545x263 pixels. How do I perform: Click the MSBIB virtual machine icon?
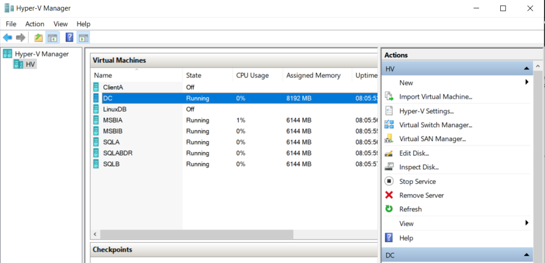point(96,131)
